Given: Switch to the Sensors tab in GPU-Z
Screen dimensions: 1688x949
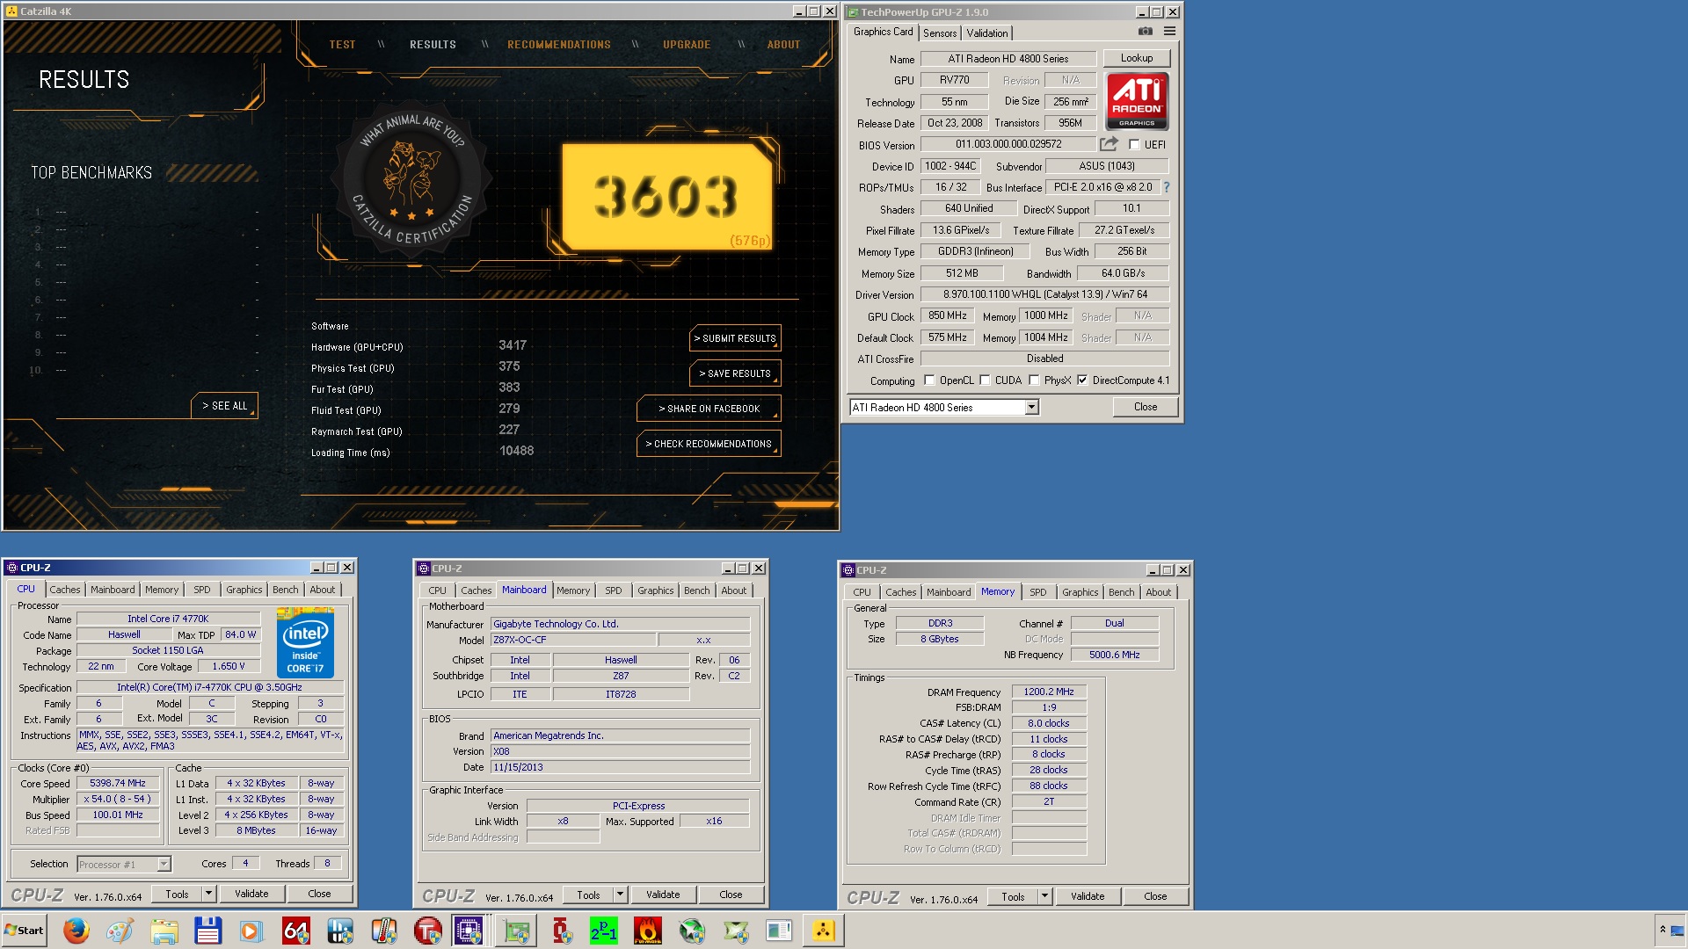Looking at the screenshot, I should (940, 33).
